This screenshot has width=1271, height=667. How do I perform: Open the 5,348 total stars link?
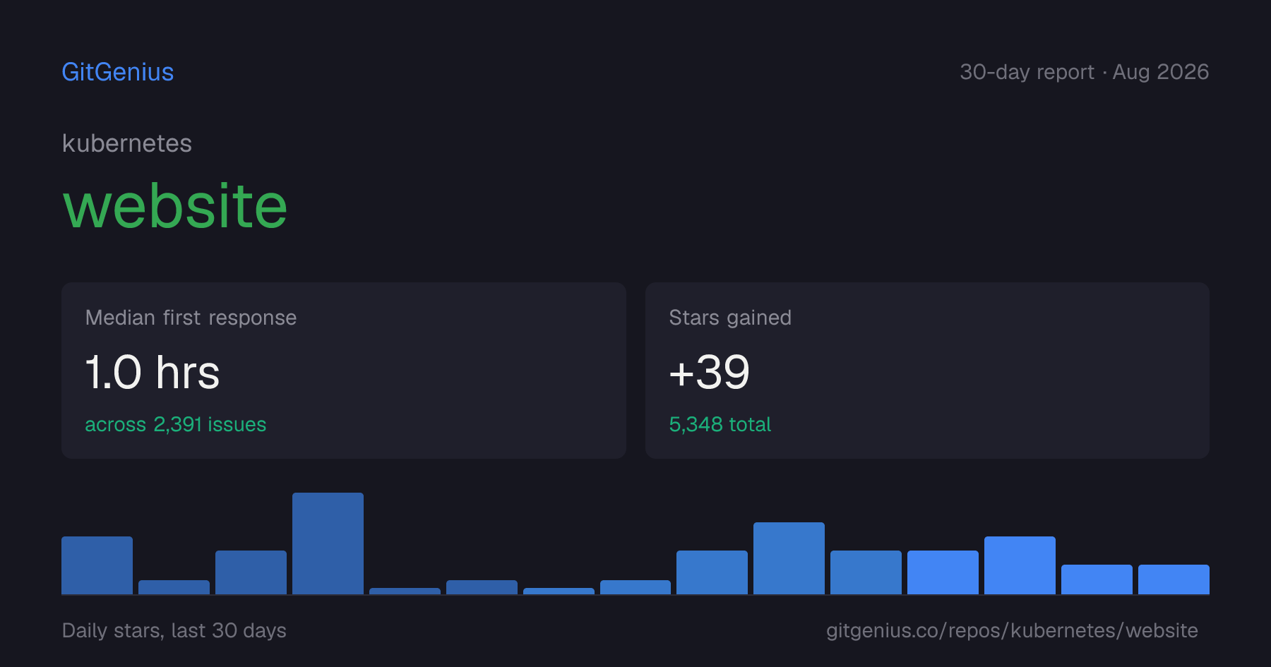(720, 424)
